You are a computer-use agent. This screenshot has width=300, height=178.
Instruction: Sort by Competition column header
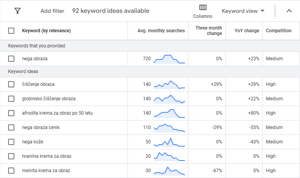point(278,31)
